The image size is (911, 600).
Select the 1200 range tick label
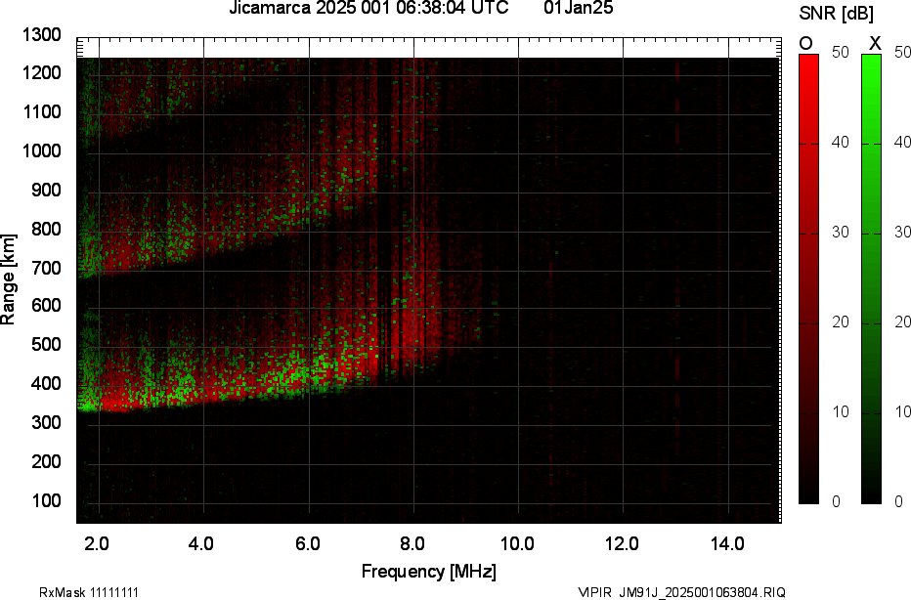pyautogui.click(x=42, y=73)
